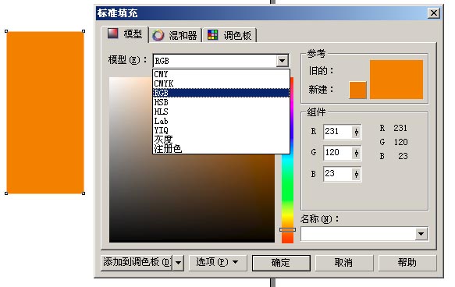Viewport: 455px width, 287px height.
Task: Click the 取消 button
Action: pyautogui.click(x=344, y=263)
